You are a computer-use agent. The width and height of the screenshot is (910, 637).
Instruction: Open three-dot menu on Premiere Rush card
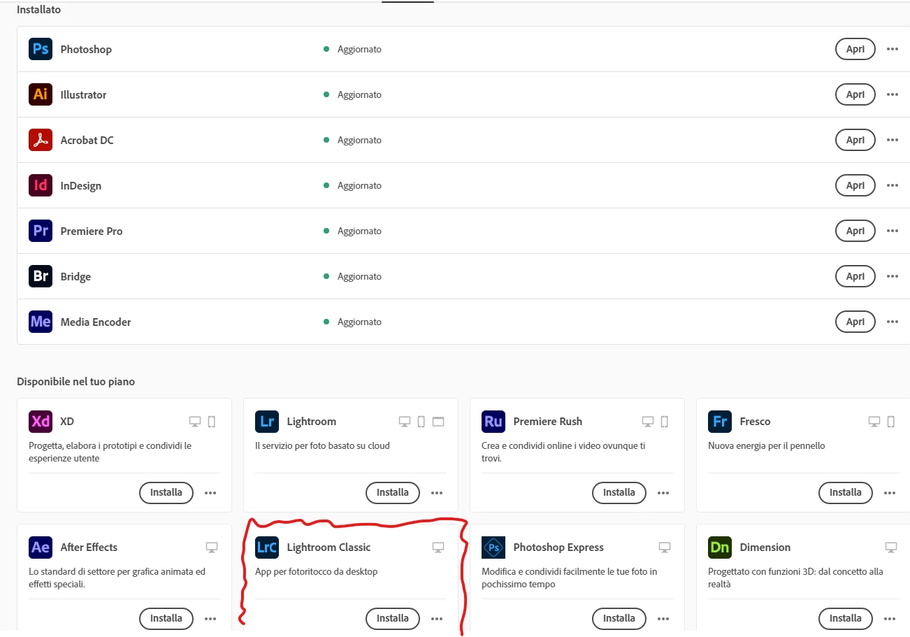pos(663,492)
